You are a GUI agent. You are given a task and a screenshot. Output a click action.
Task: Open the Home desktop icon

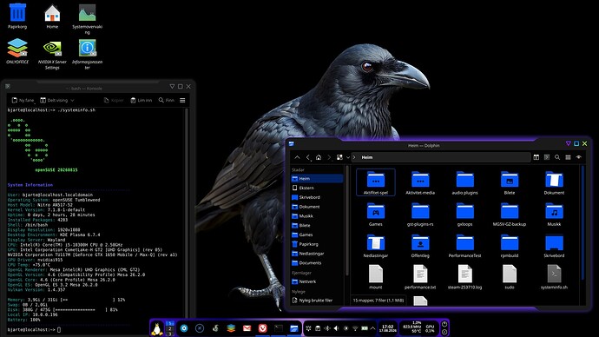tap(52, 16)
